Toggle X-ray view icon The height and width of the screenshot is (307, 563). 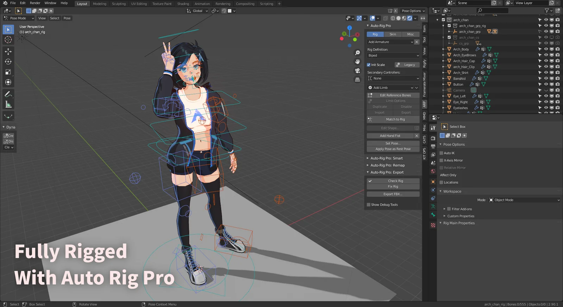tap(385, 18)
